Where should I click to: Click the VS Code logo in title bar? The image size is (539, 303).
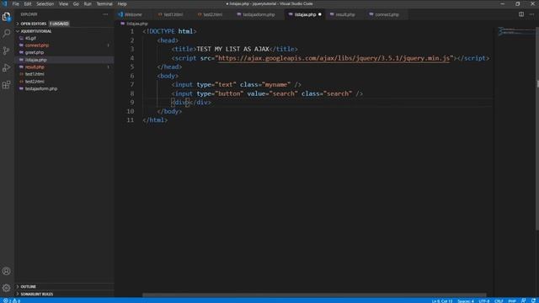pos(4,3)
